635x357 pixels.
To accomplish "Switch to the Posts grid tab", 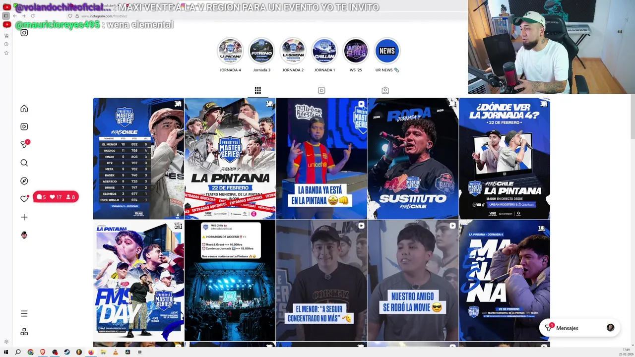I will (257, 90).
